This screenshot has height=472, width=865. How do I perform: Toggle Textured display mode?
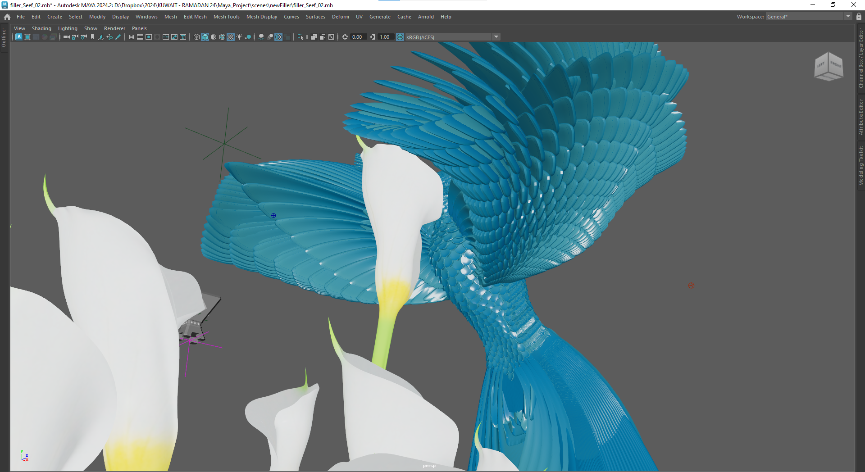point(231,37)
